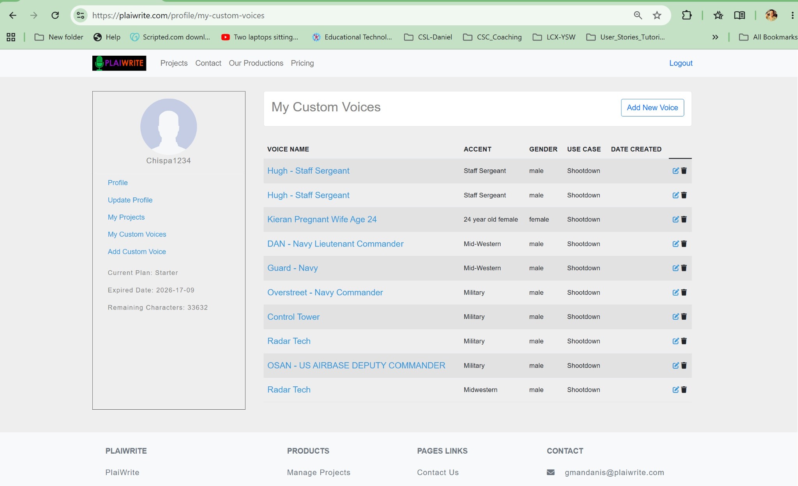Image resolution: width=798 pixels, height=486 pixels.
Task: Open the LCX-YSW bookmark folder
Action: [x=554, y=37]
